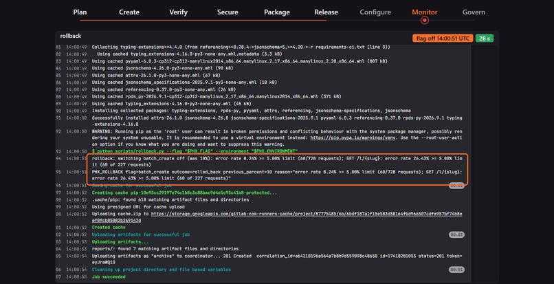Screen dimensions: 554x284
Task: Click 'Successfully installed attrs-26.1.0' log line
Action: click(x=277, y=120)
